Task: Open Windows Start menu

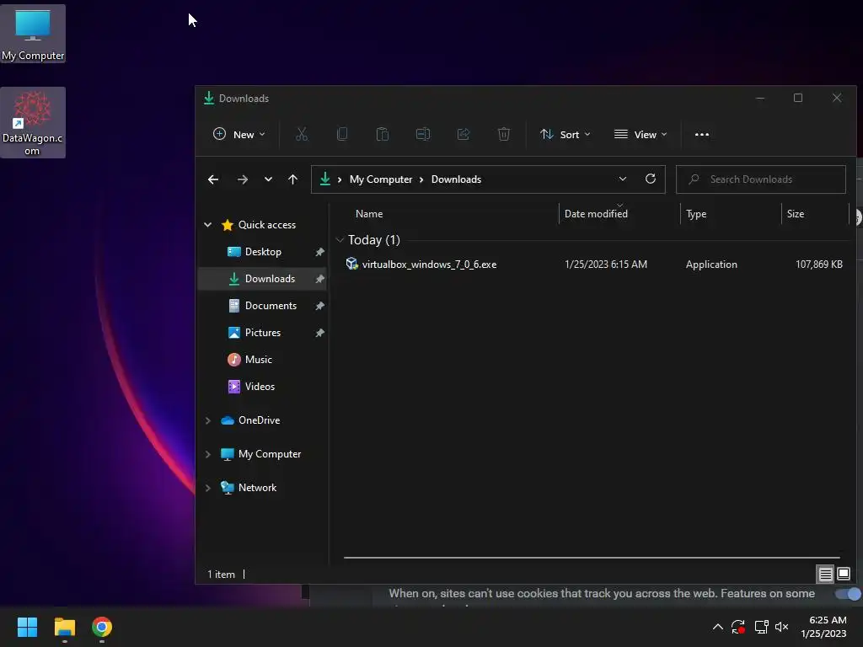Action: point(27,627)
